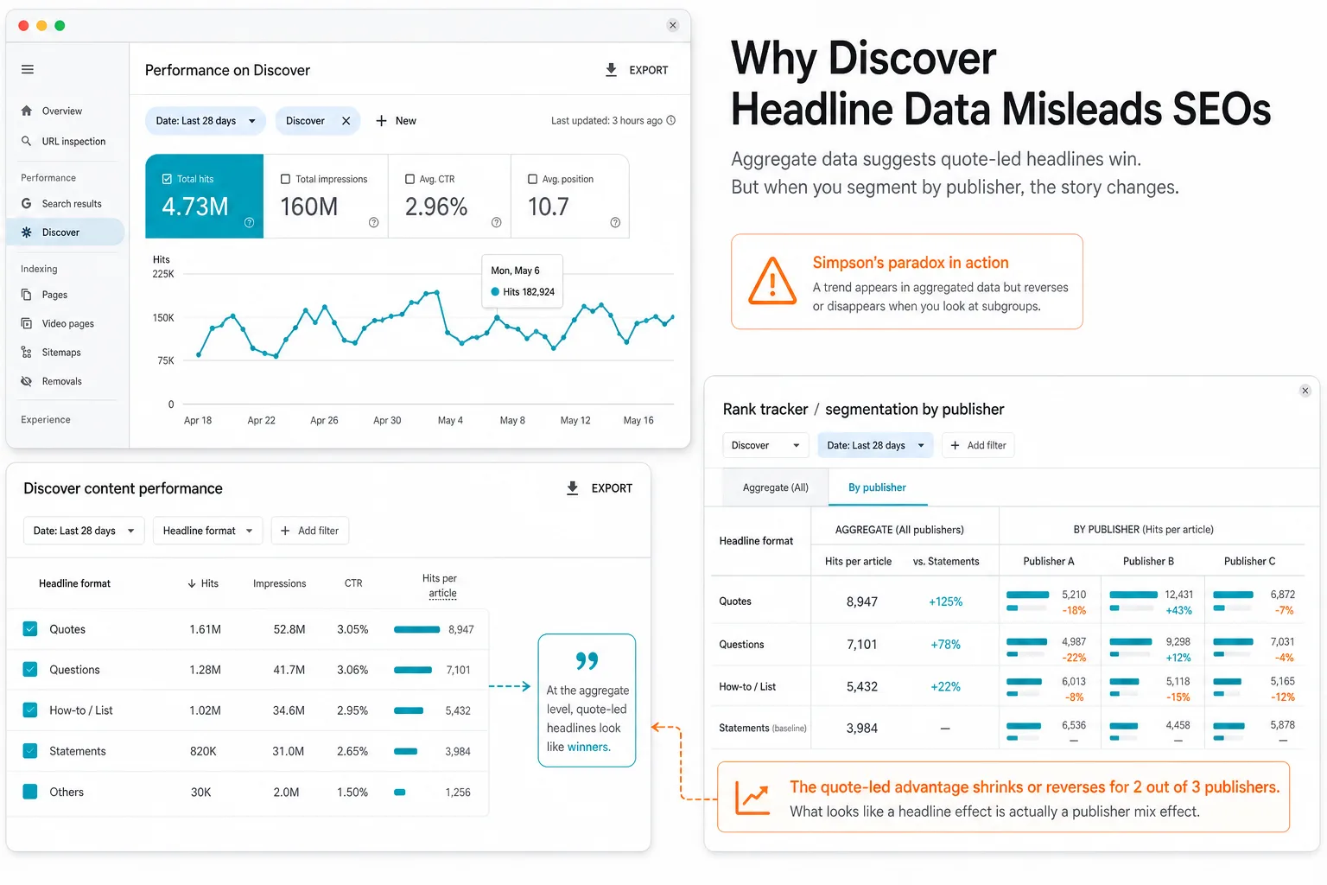Click the Publisher B column header
1327x885 pixels.
point(1148,561)
